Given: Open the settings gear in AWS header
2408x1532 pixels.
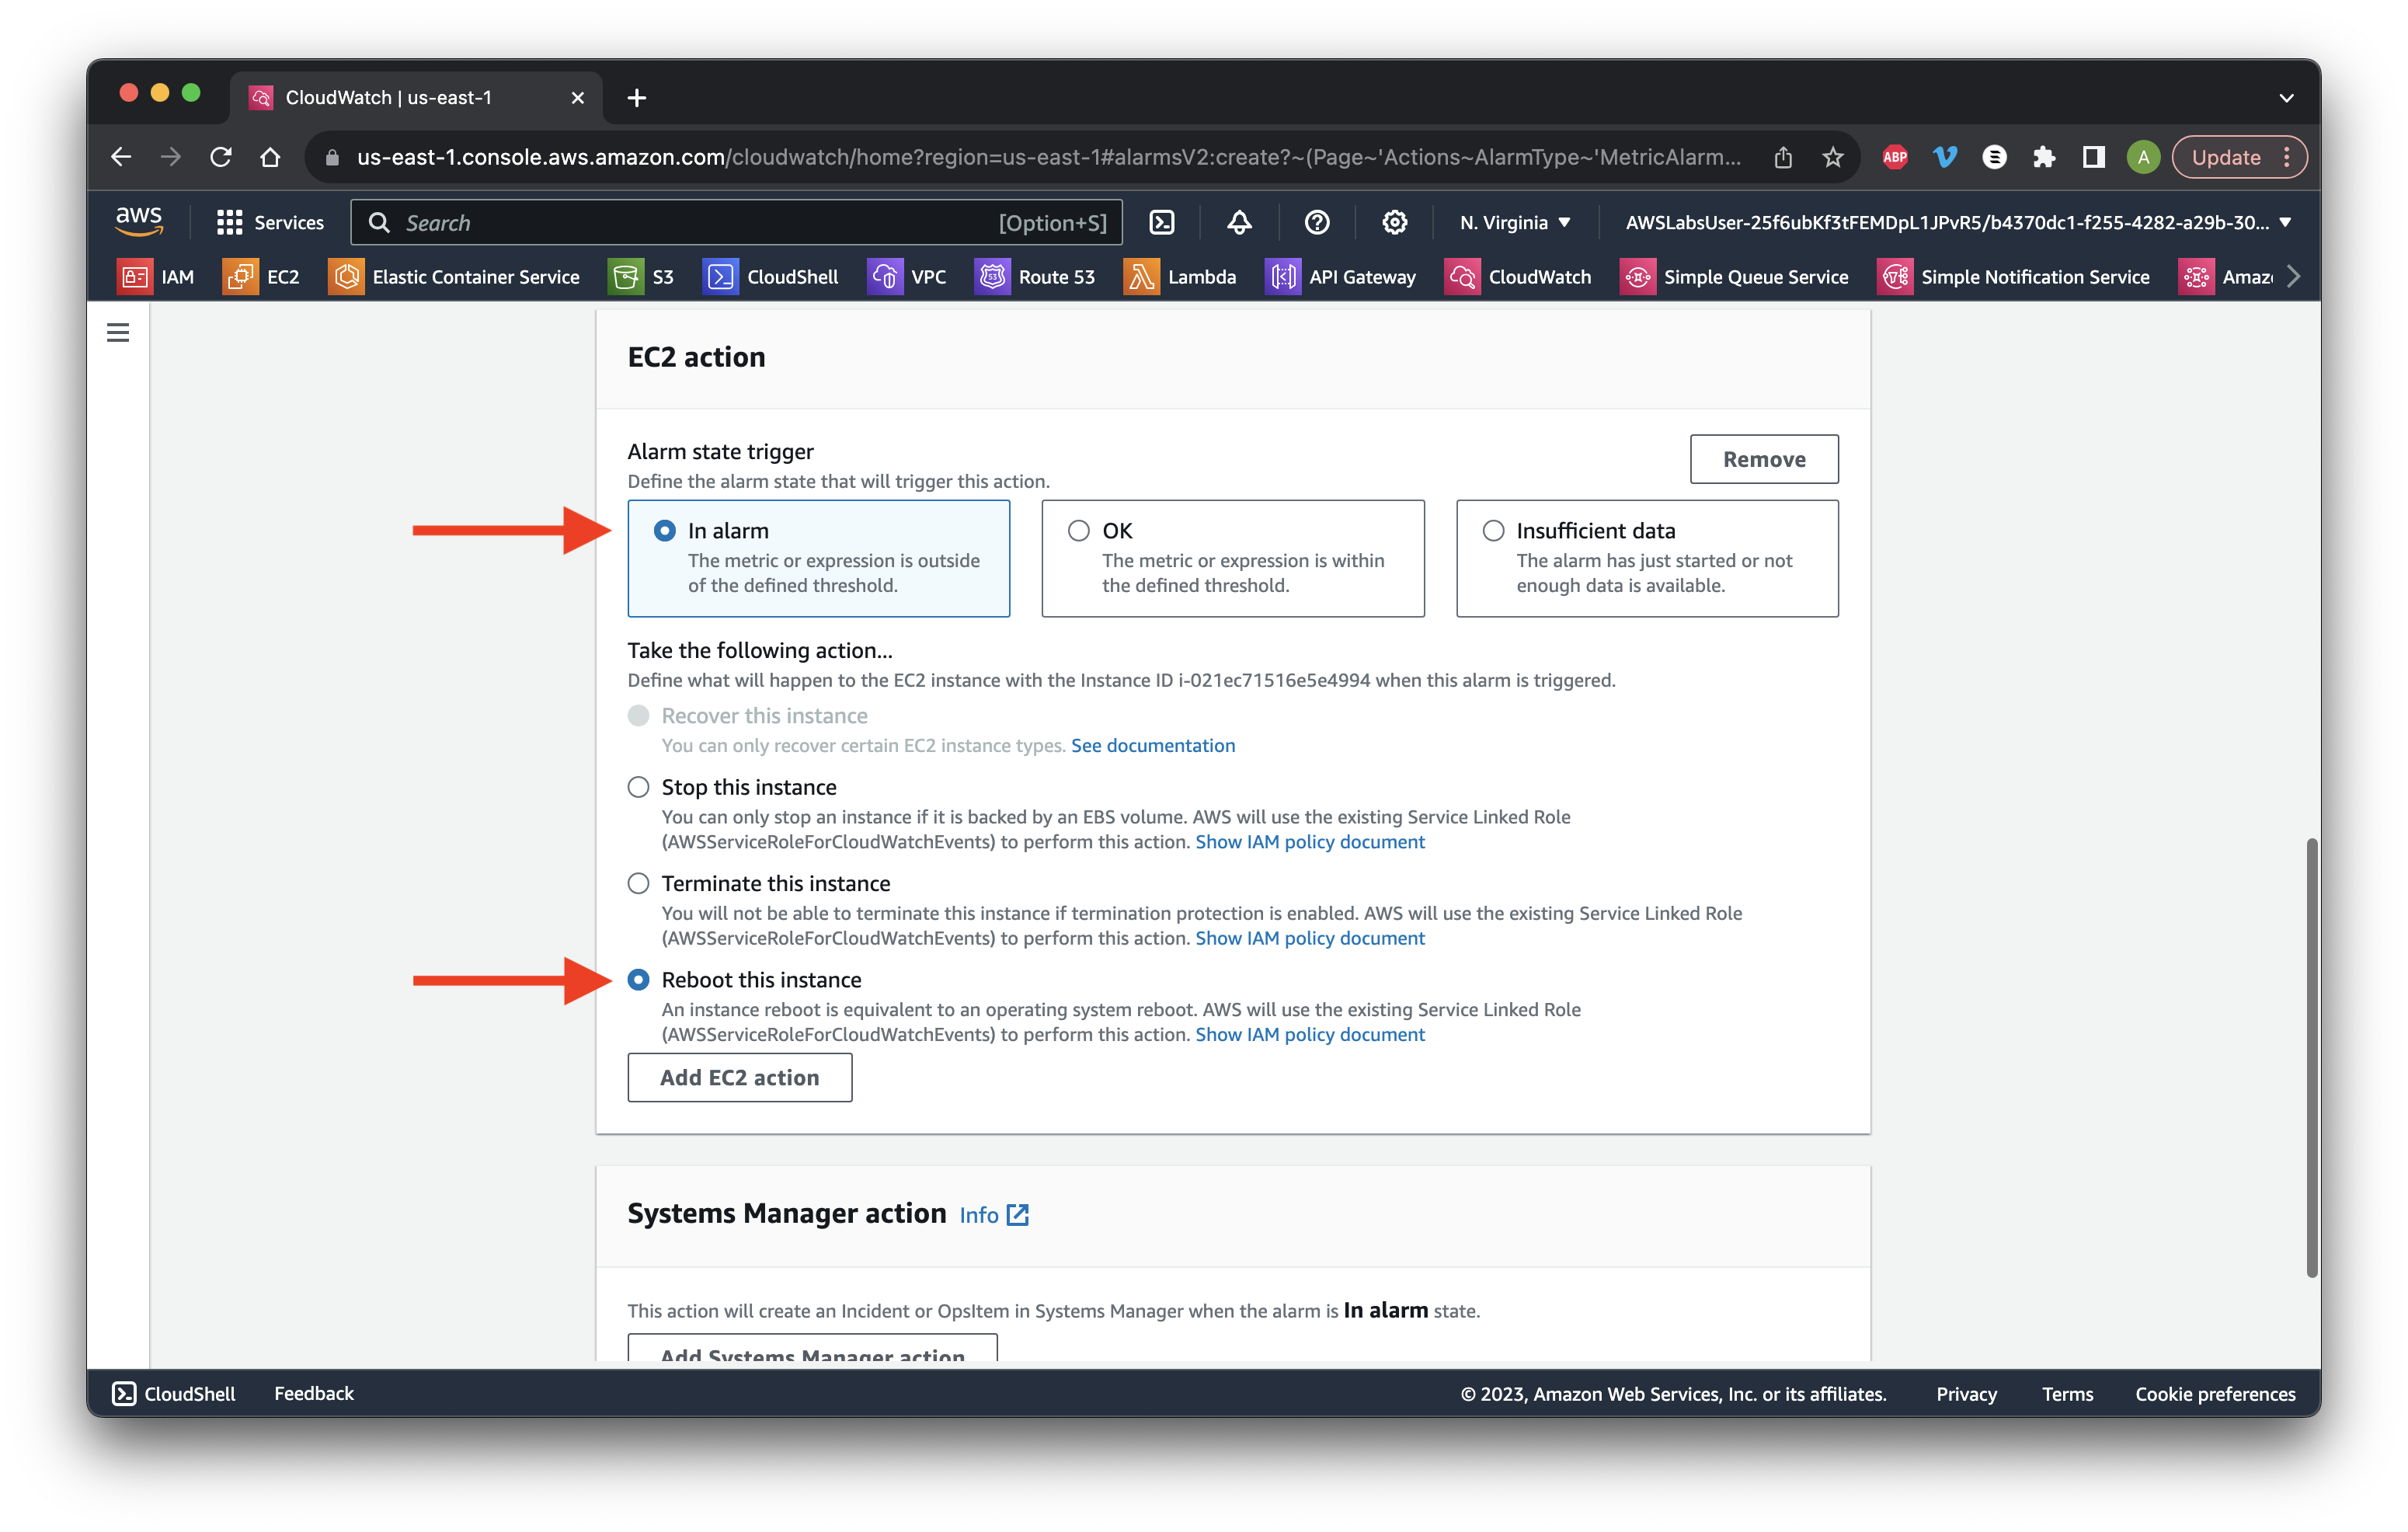Looking at the screenshot, I should click(x=1394, y=222).
